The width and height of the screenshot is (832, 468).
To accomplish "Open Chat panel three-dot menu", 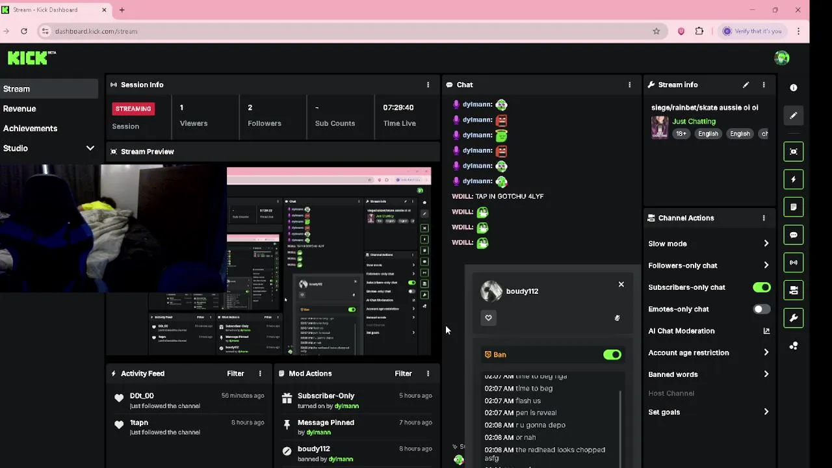I will [x=629, y=84].
